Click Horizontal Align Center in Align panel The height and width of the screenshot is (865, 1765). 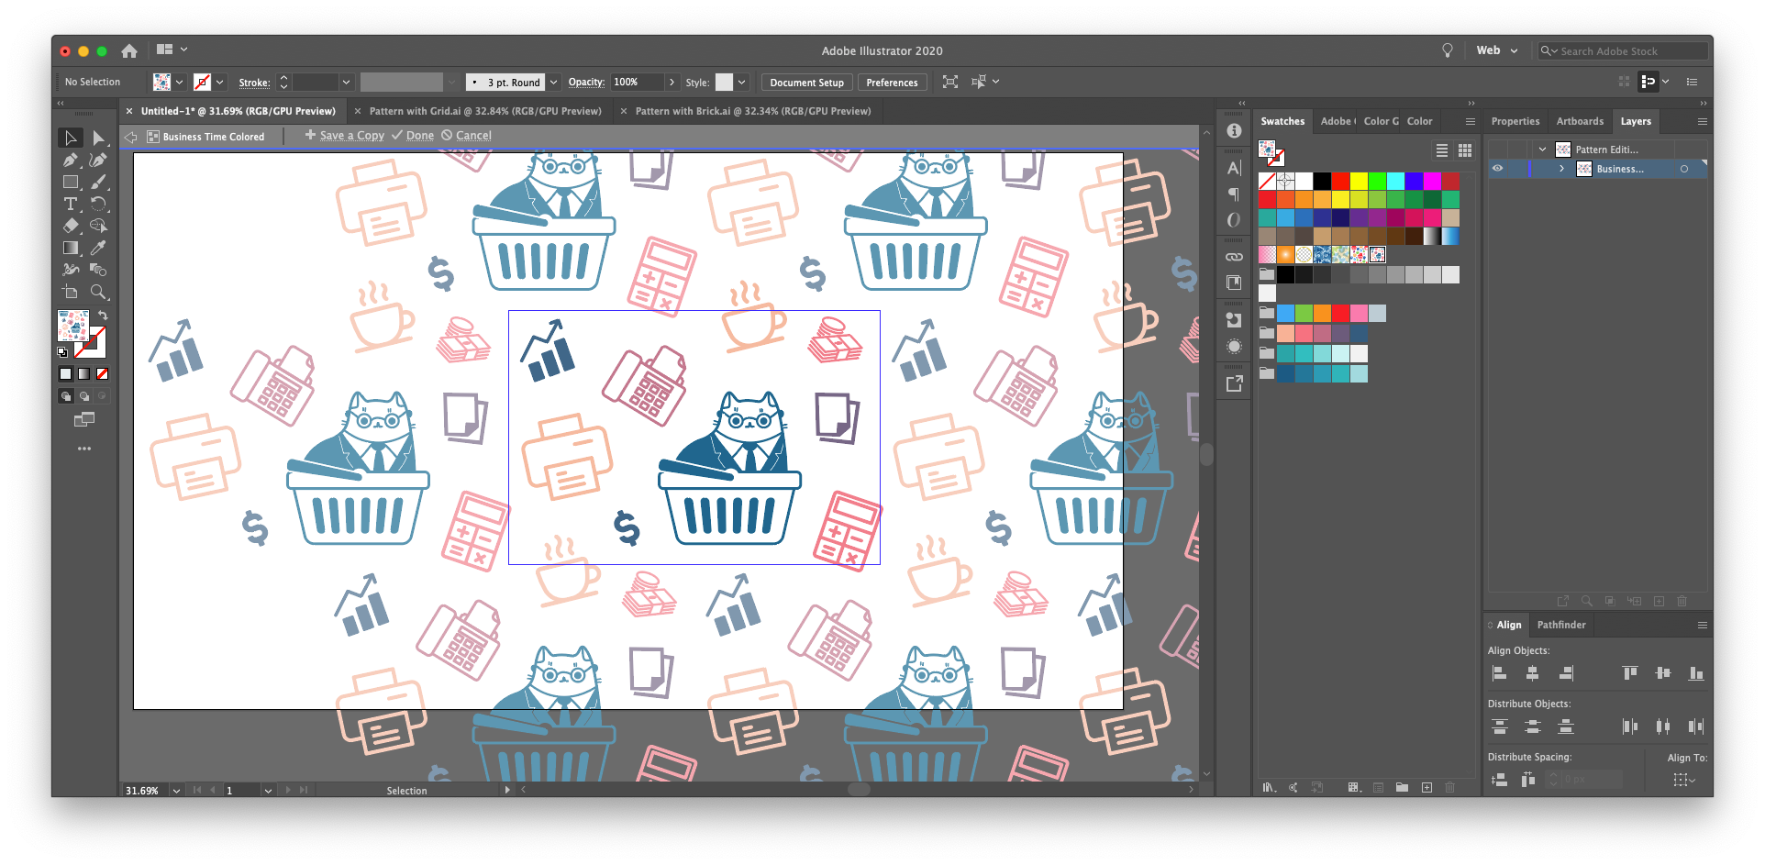1532,673
